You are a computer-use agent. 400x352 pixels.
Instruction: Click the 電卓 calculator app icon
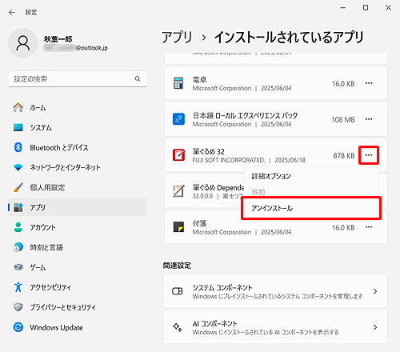(x=178, y=83)
